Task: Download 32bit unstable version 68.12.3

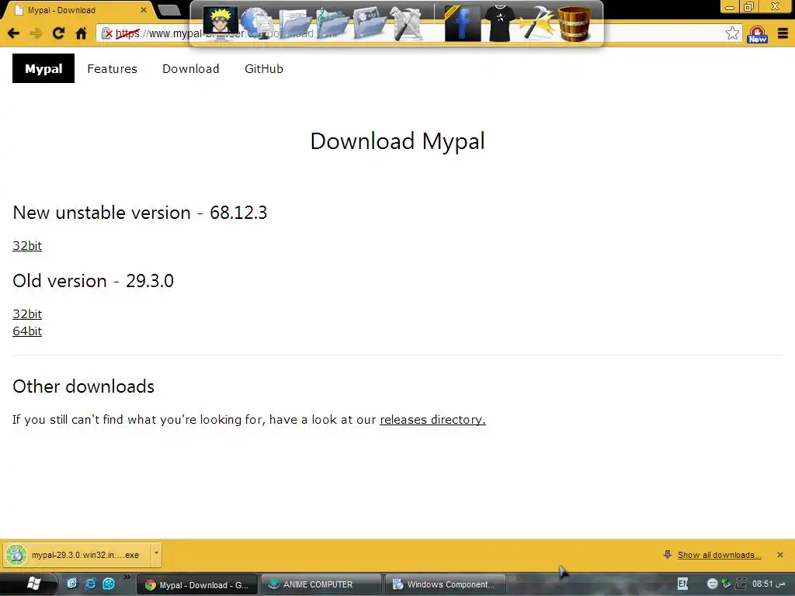Action: click(x=27, y=246)
